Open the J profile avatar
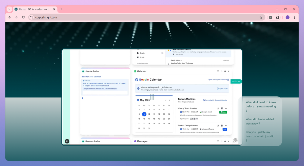The width and height of the screenshot is (304, 166). pyautogui.click(x=288, y=17)
